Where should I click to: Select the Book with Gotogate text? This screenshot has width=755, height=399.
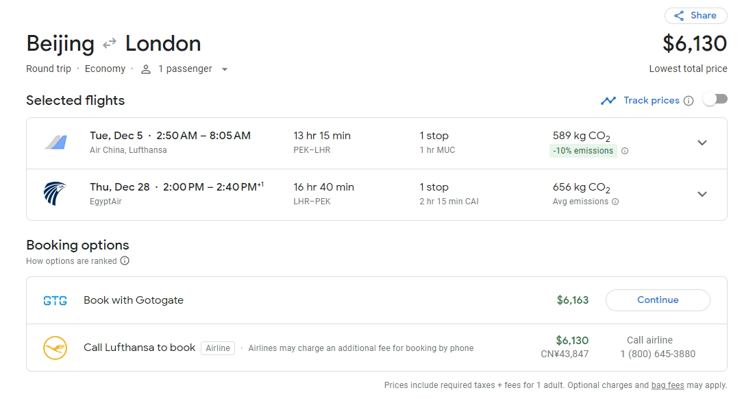[x=134, y=300]
